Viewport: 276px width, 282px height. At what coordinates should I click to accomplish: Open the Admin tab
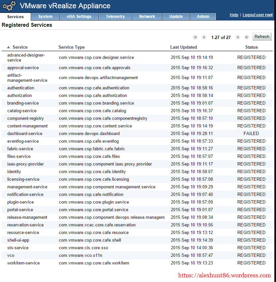203,17
